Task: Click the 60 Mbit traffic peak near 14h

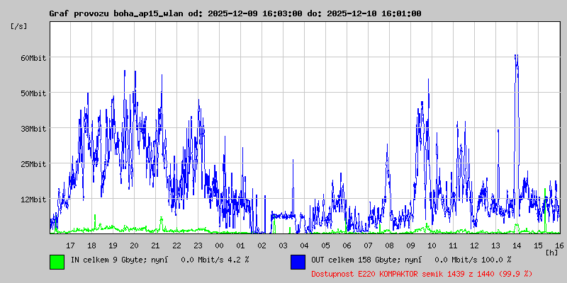Action: 517,59
